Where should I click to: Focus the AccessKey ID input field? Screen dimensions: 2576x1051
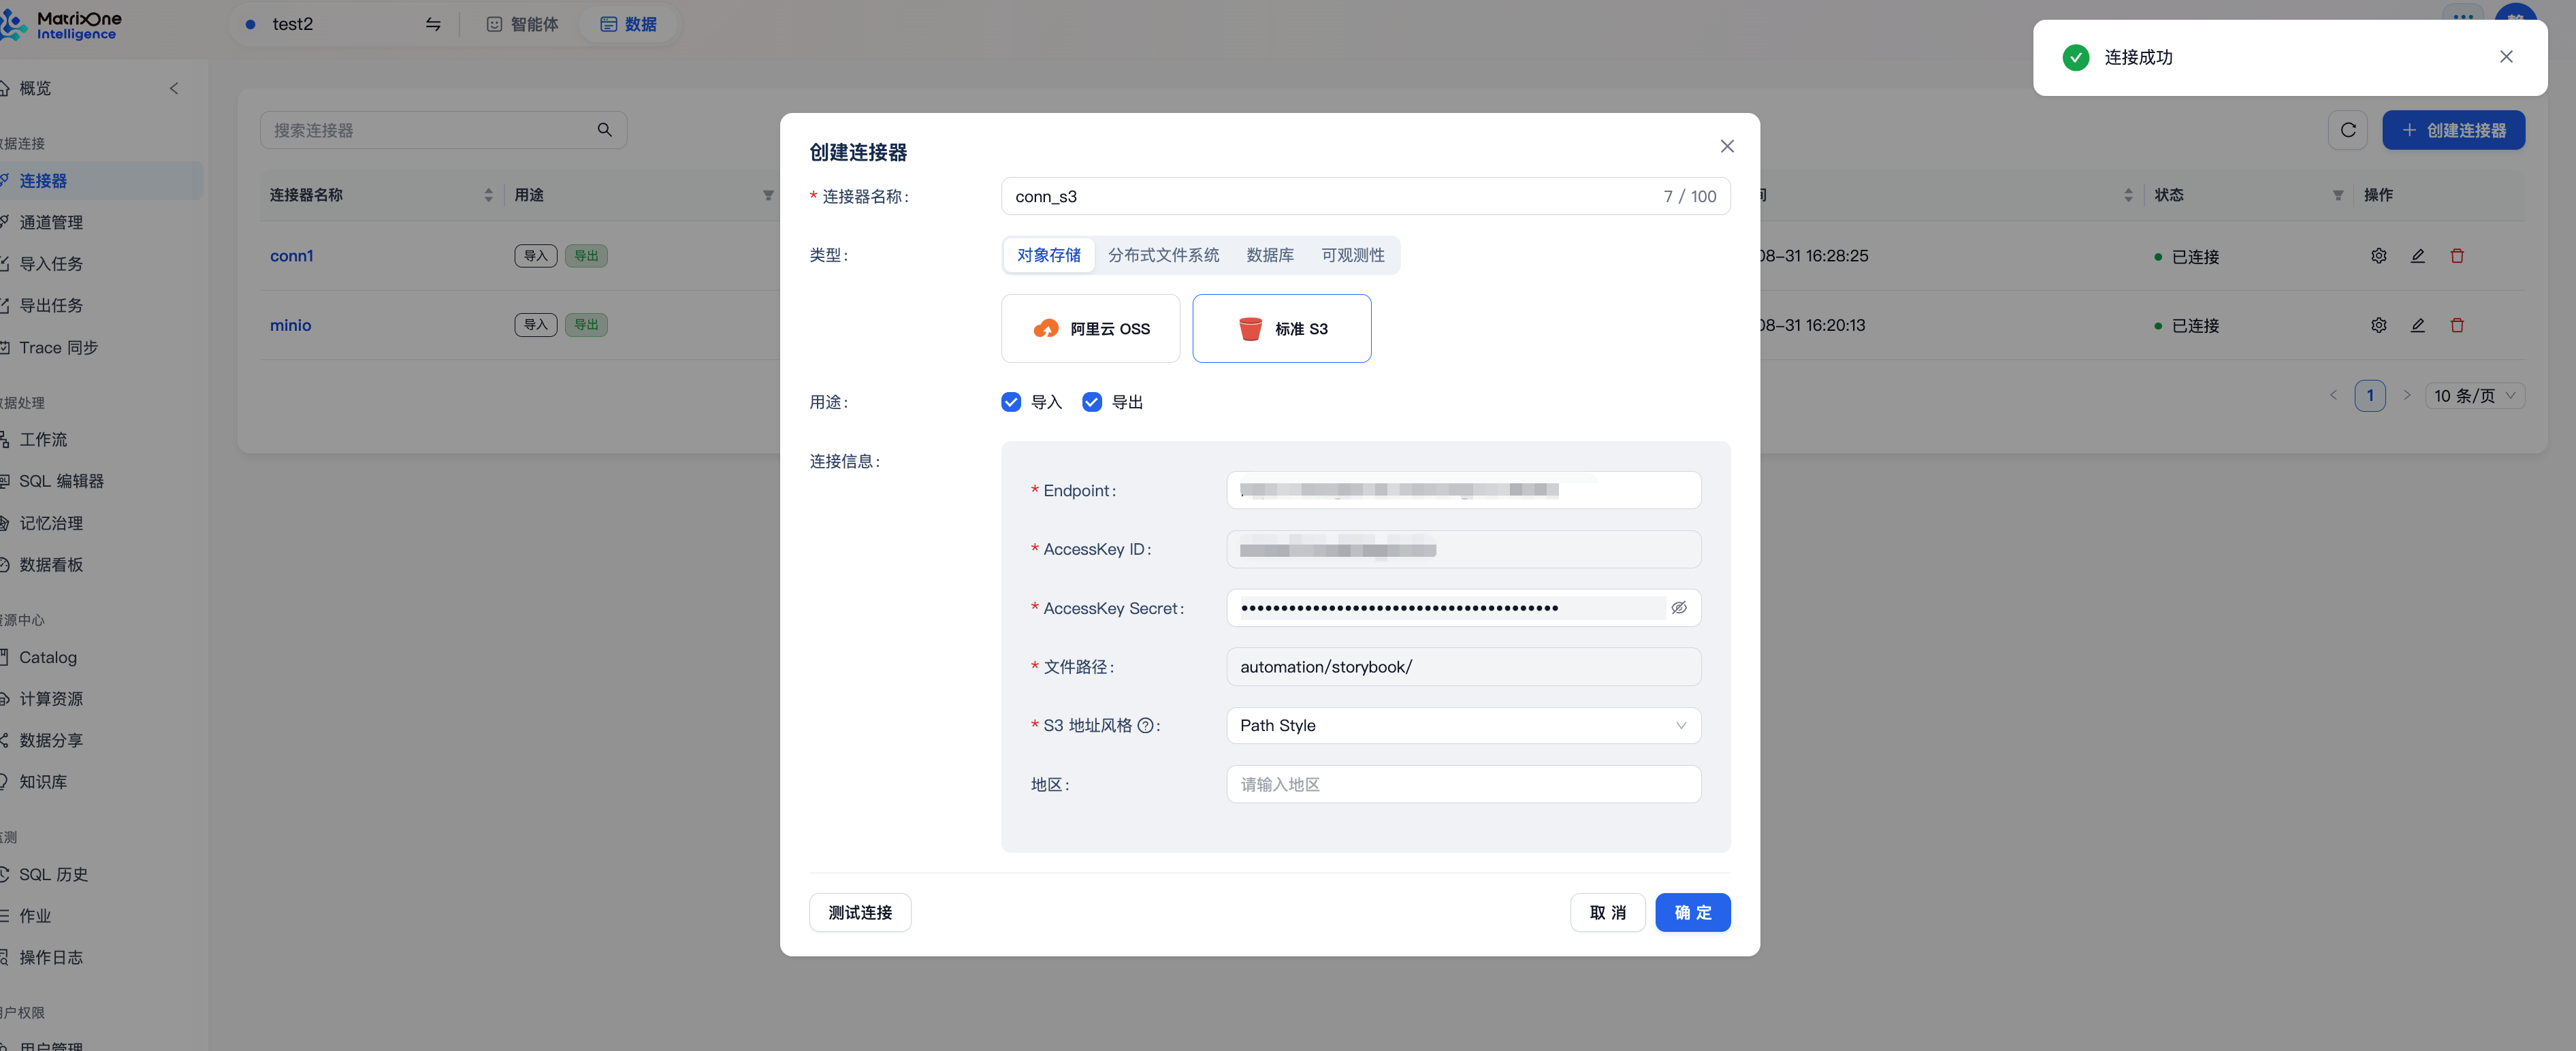[x=1463, y=549]
